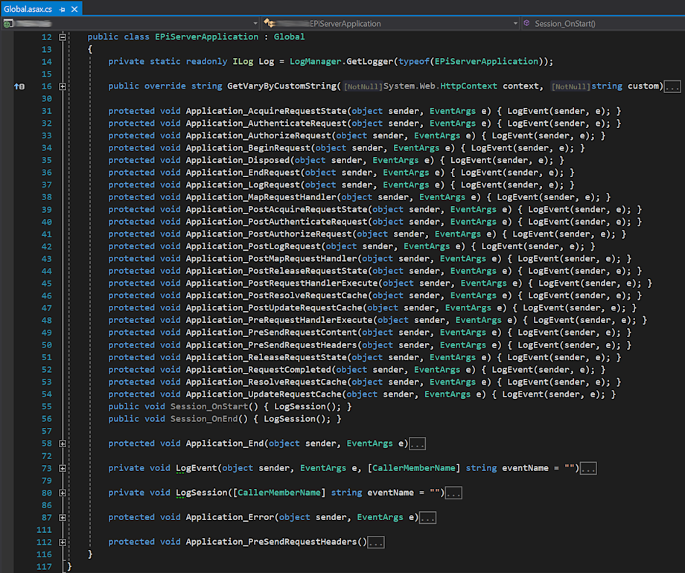The image size is (685, 573).
Task: Open the EPiServerApplication type dropdown
Action: pos(515,24)
